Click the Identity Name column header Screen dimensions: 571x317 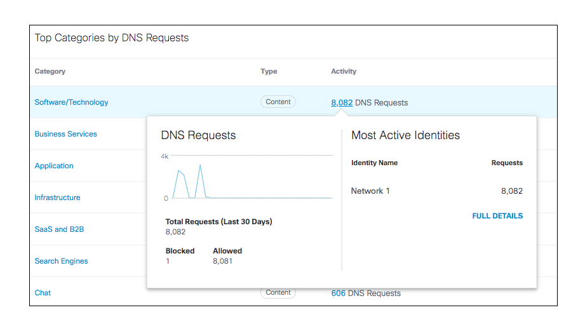tap(374, 163)
